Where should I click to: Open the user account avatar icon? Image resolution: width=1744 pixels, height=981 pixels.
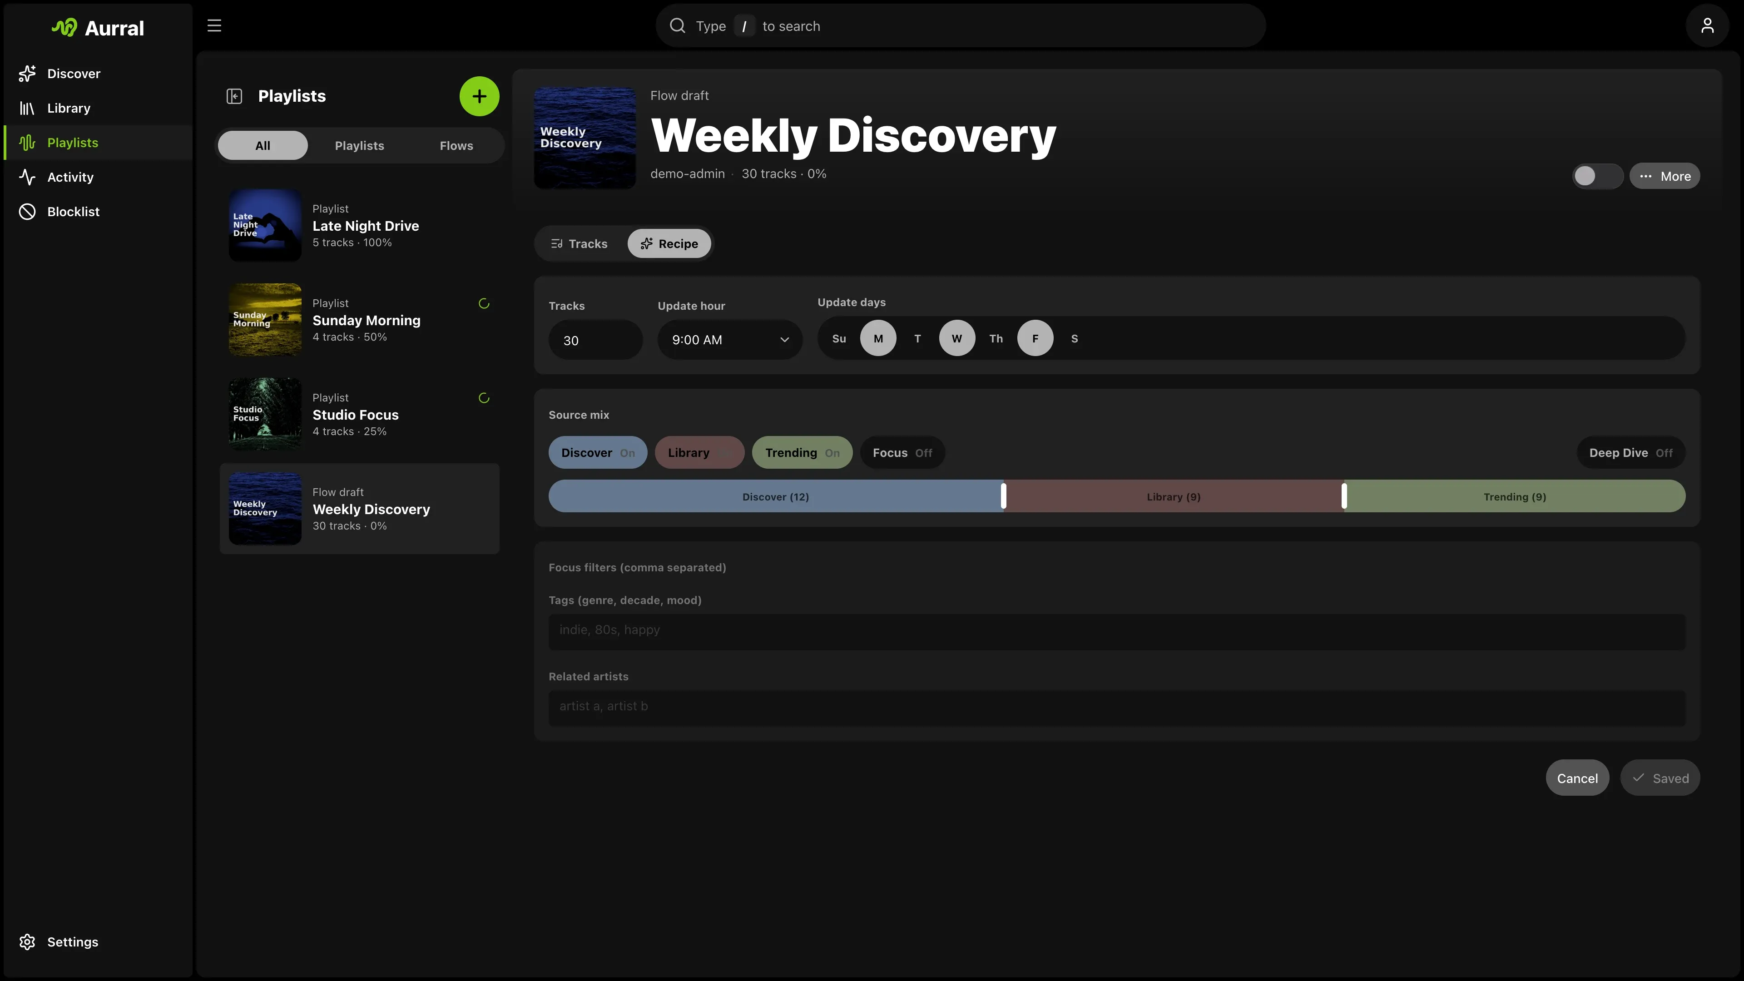click(x=1707, y=26)
